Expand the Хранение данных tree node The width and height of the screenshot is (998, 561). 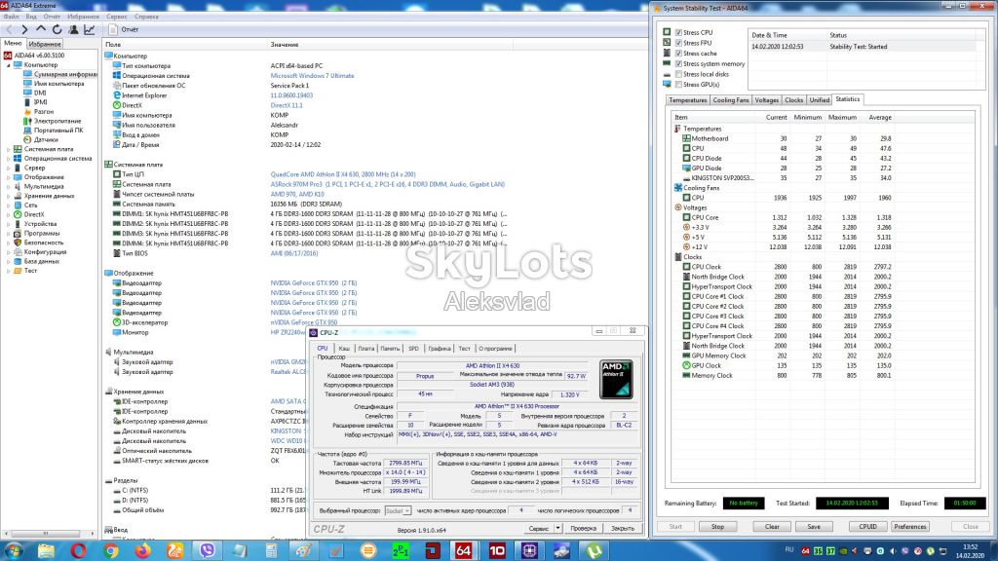(x=8, y=196)
